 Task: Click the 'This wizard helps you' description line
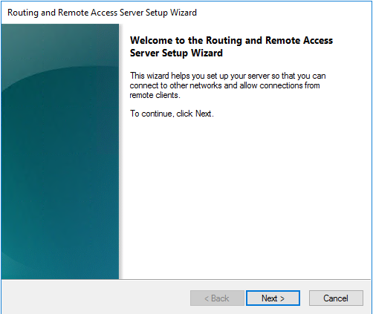pos(228,76)
